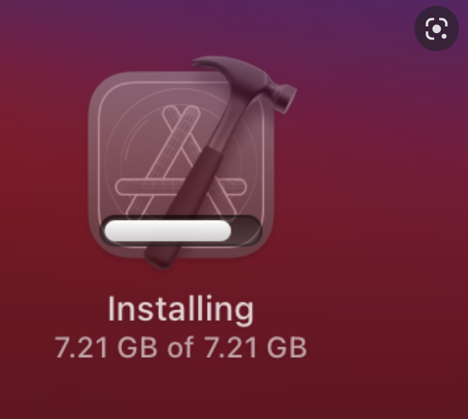Click the unfilled dark end of progress bar
The height and width of the screenshot is (419, 468).
[x=246, y=231]
